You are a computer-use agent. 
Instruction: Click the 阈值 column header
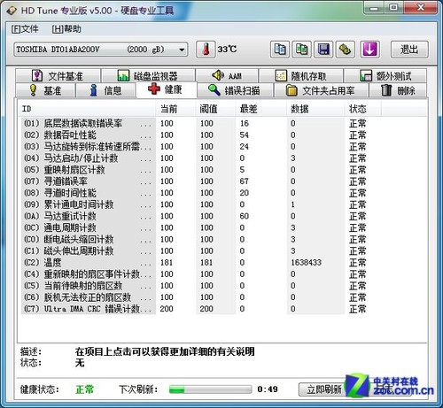tap(215, 109)
